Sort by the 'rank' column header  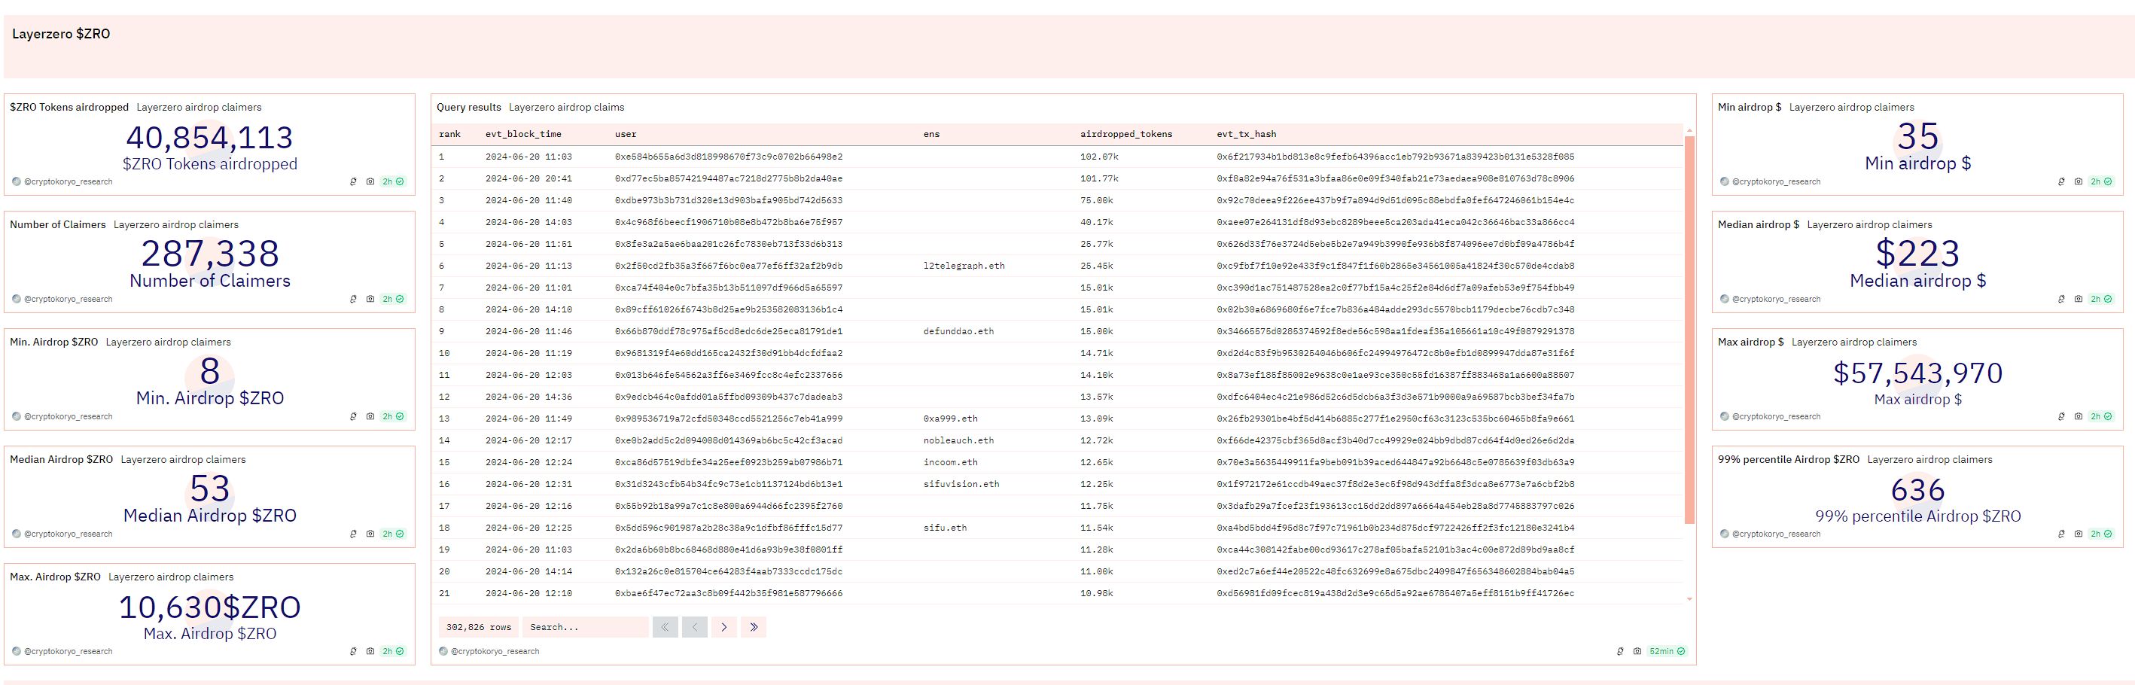coord(450,134)
